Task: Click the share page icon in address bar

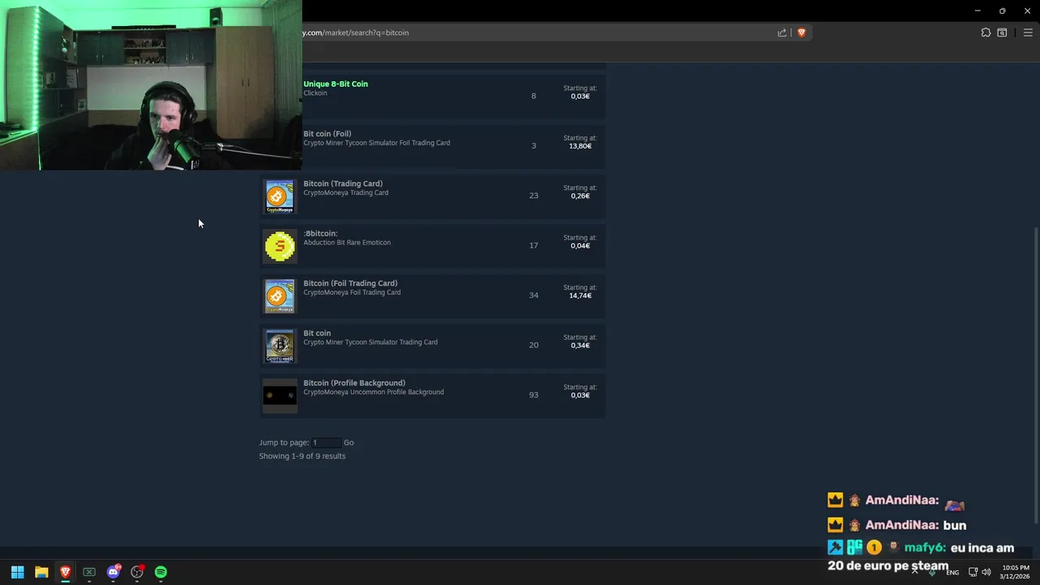Action: pos(782,32)
